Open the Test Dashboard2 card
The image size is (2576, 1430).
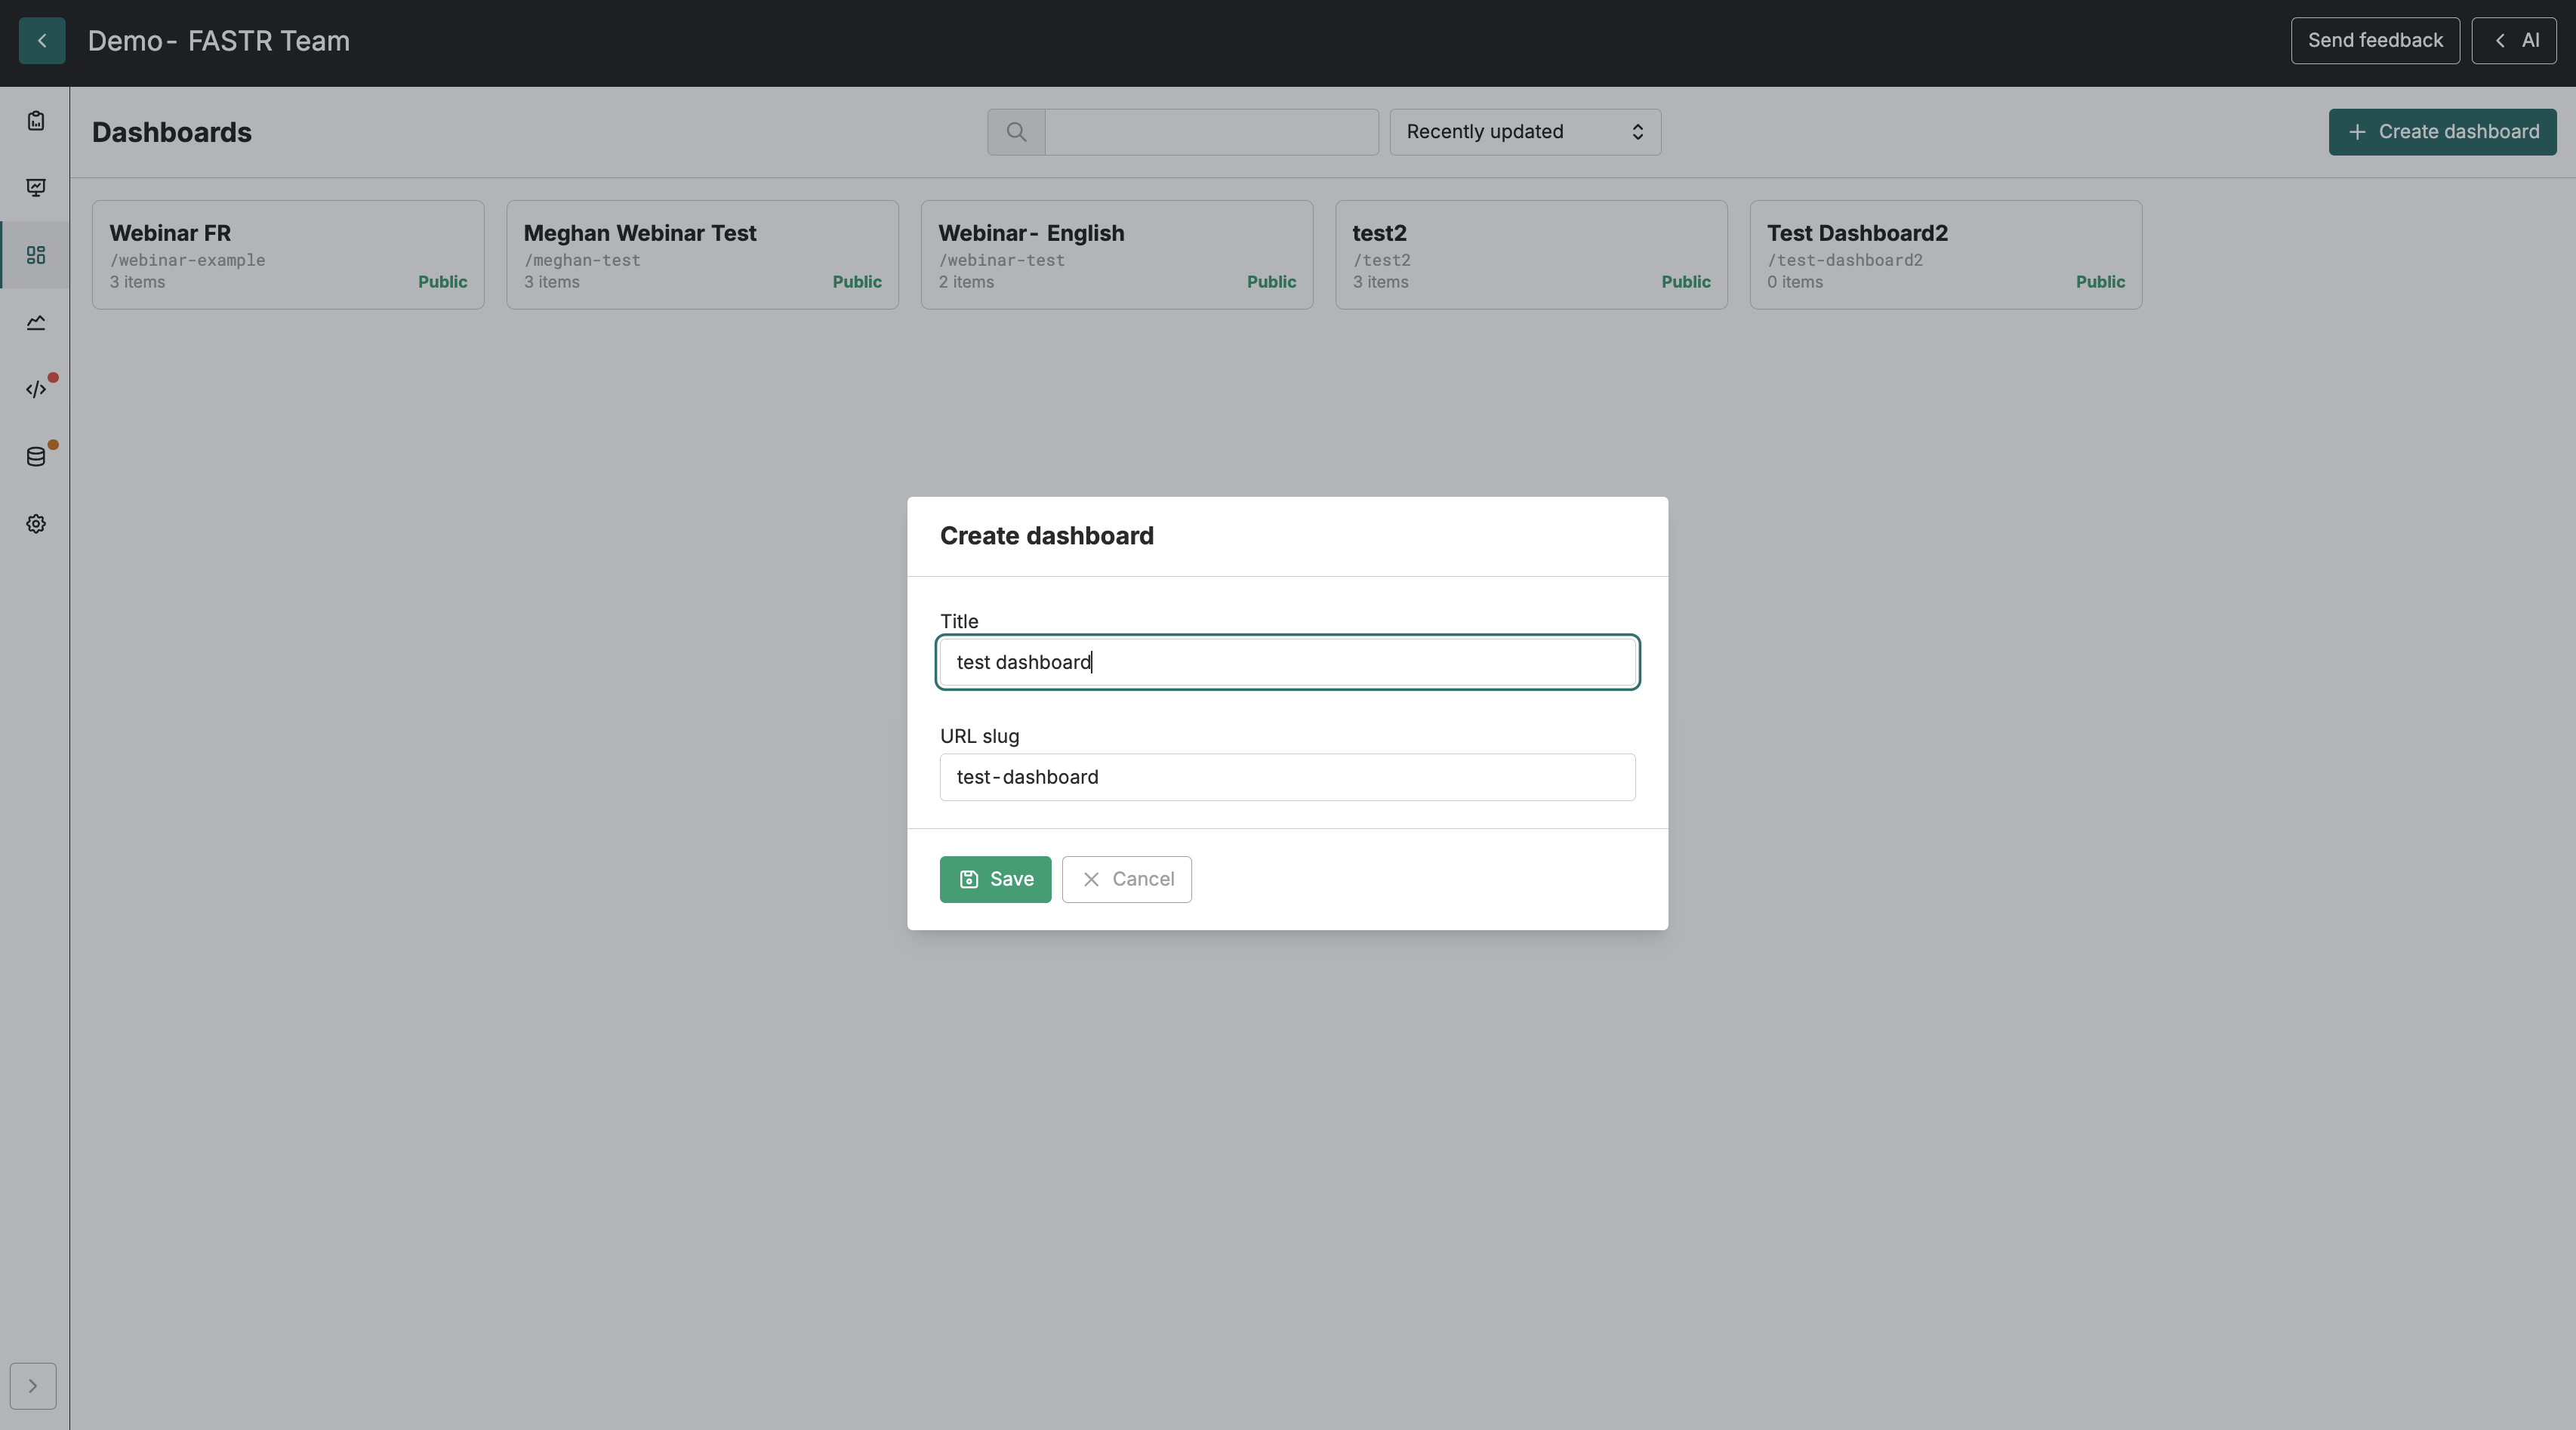click(1946, 255)
